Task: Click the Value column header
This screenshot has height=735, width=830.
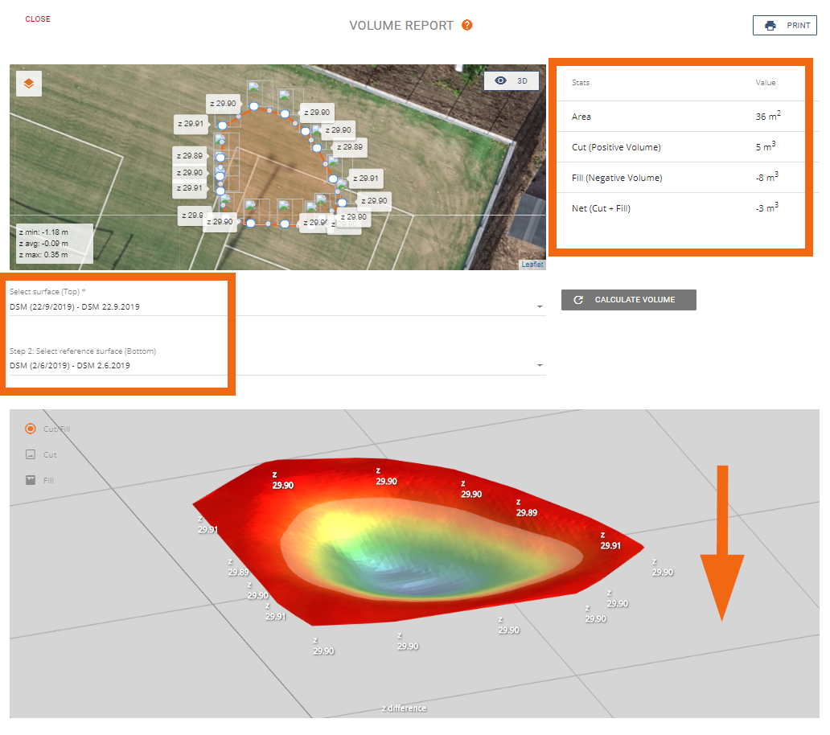Action: point(766,83)
